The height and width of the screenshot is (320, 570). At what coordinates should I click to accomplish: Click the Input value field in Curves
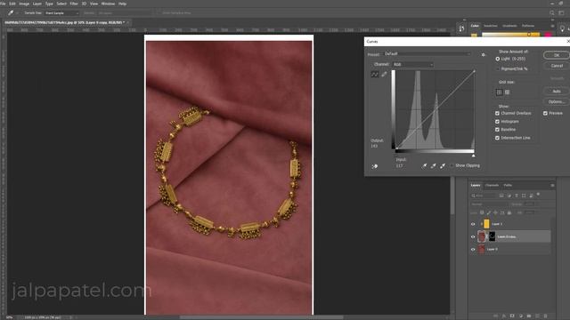[x=400, y=166]
